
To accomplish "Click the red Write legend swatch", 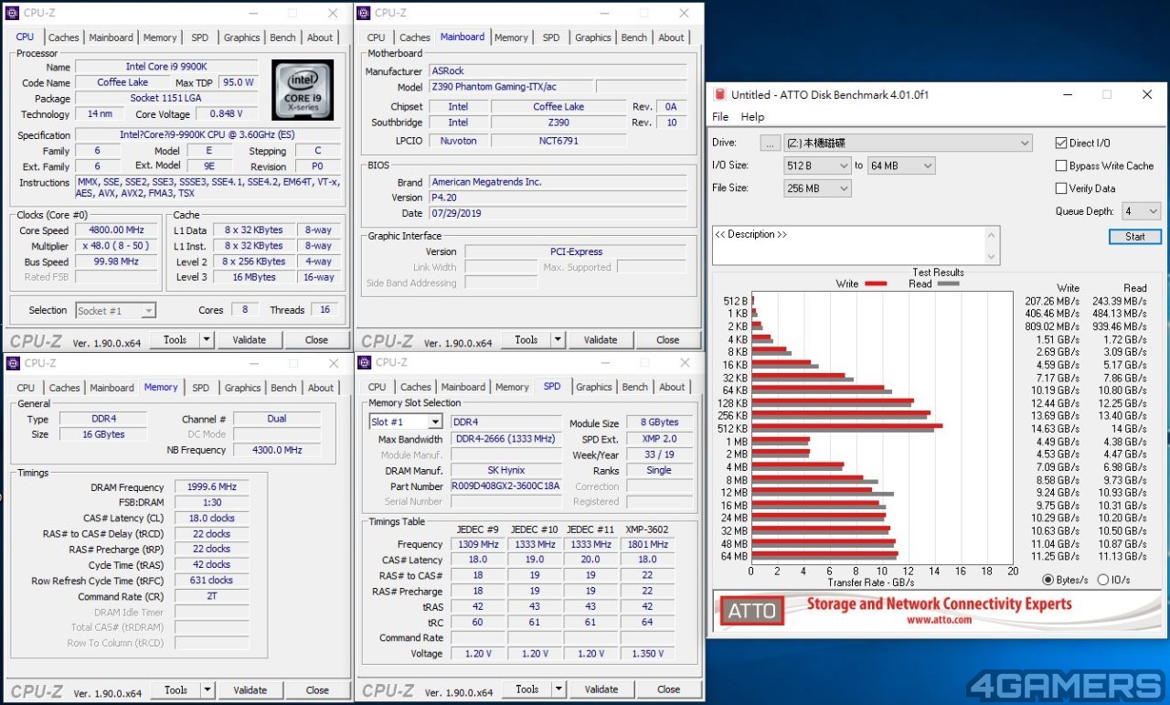I will point(876,283).
